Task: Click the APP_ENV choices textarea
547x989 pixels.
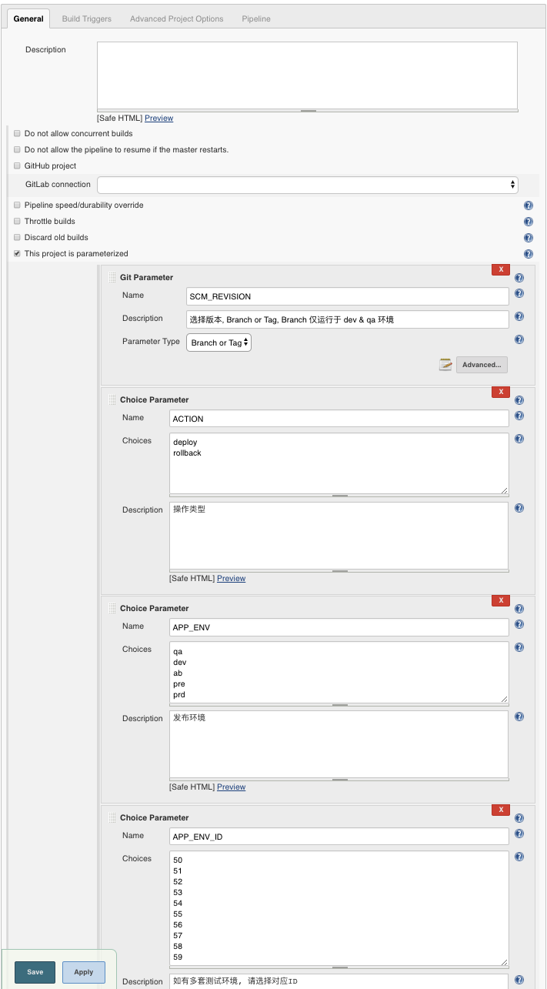Action: 339,672
